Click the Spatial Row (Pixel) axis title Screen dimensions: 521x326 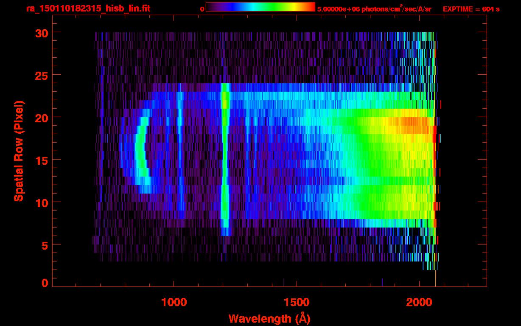click(18, 151)
